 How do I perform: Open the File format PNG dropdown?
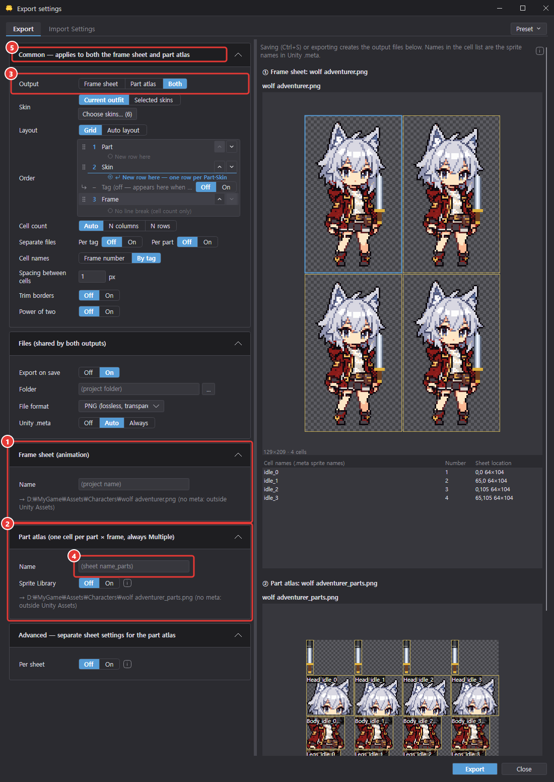(121, 406)
